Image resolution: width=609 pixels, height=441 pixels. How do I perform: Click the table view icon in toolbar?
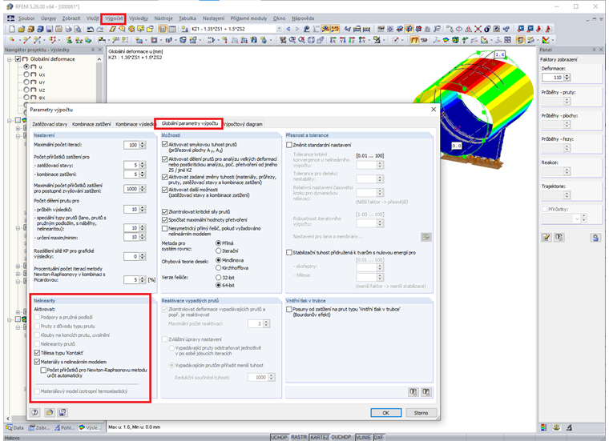pos(172,29)
